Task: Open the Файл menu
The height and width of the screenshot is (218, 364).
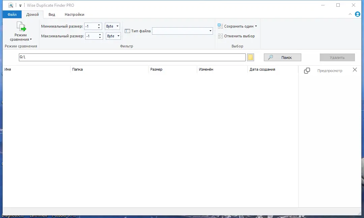Action: (12, 14)
